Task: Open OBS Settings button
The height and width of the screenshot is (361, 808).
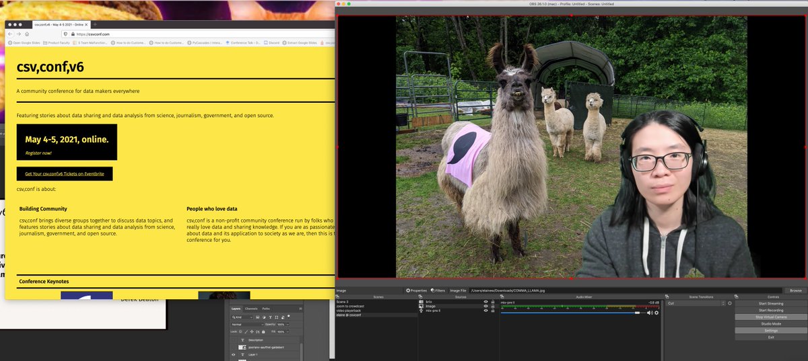Action: (771, 330)
